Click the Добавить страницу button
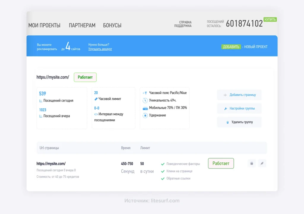Image resolution: width=304 pixels, height=214 pixels. point(239,95)
